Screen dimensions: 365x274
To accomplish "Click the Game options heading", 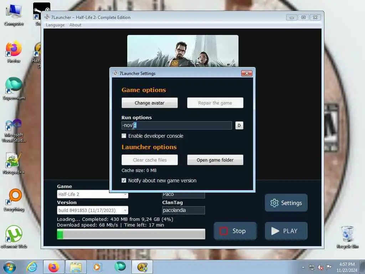I will tap(144, 90).
